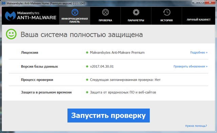The width and height of the screenshot is (217, 133).
Task: Switch to the Проверка tab
Action: point(105,16)
